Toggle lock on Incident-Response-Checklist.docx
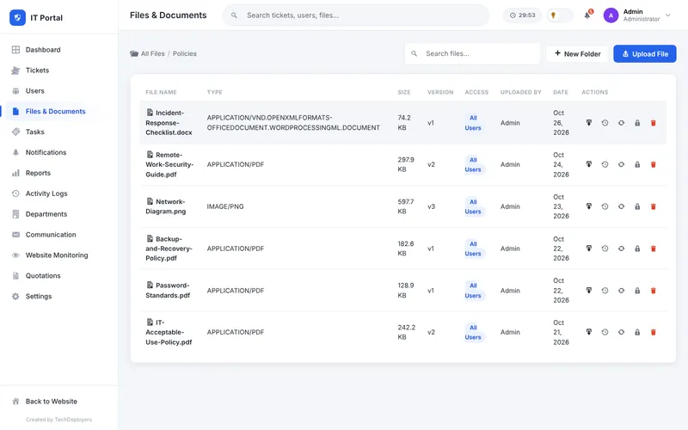Screen dimensions: 688x430 637,123
